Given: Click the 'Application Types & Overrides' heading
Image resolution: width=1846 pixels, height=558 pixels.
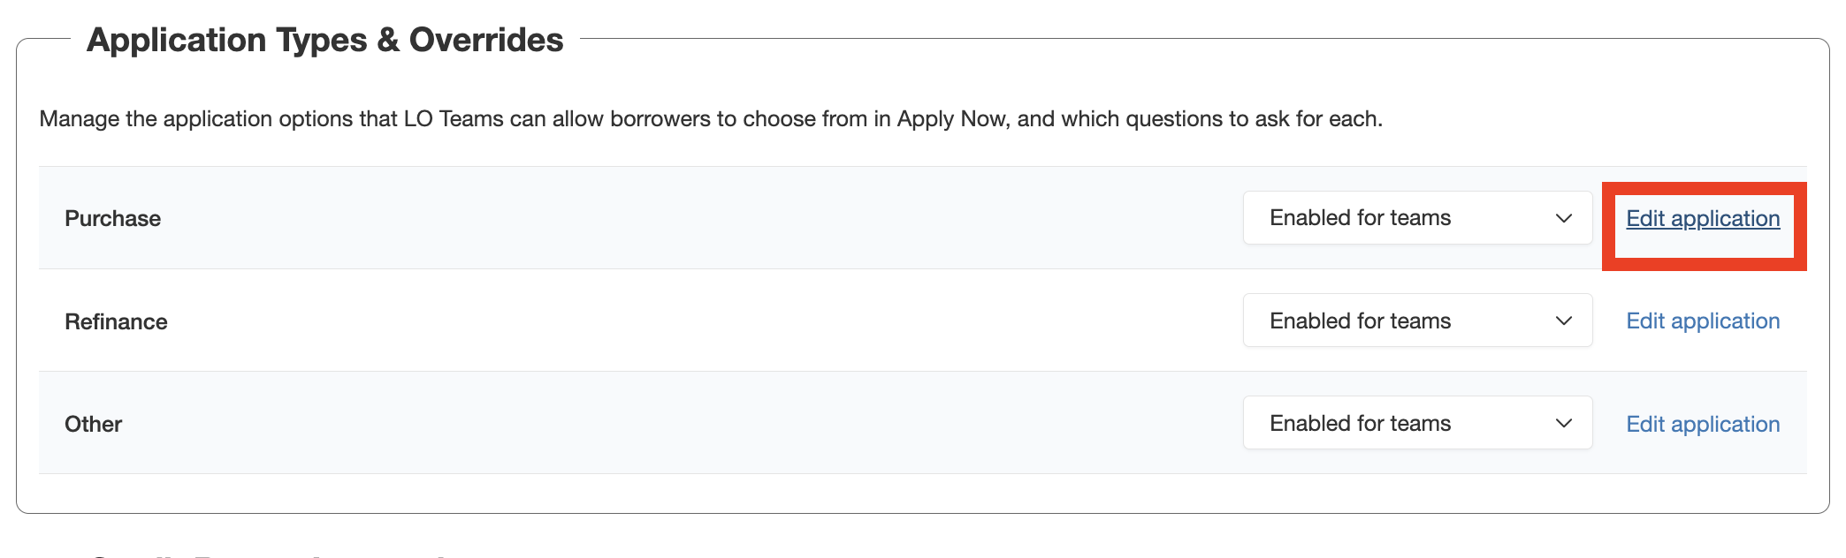Looking at the screenshot, I should point(324,40).
